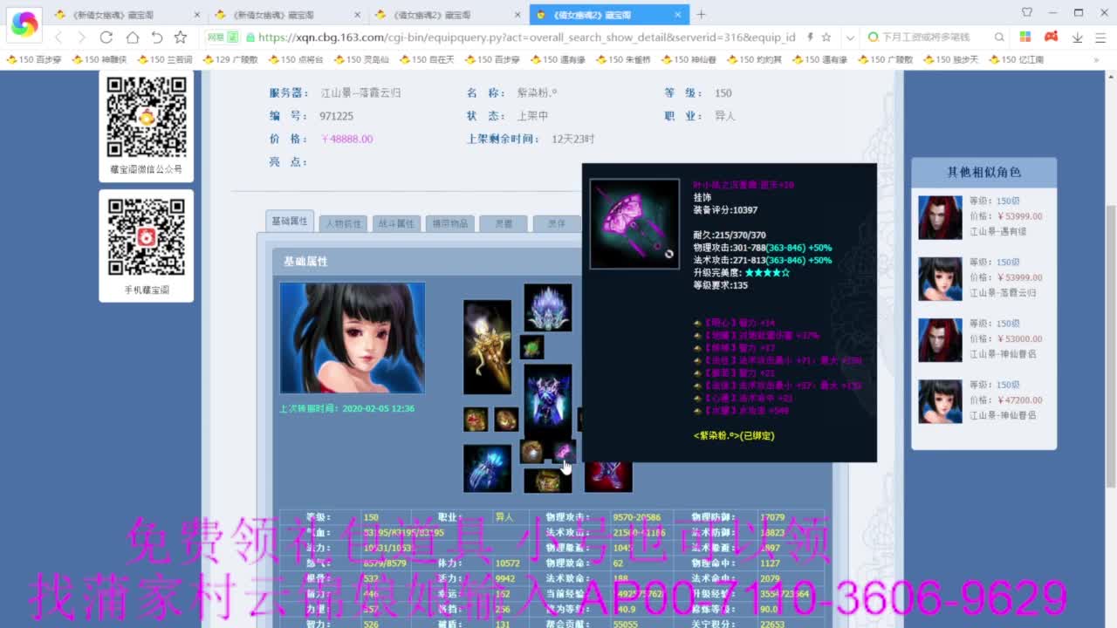The width and height of the screenshot is (1117, 628).
Task: Click the red boots equipment icon
Action: coord(608,476)
